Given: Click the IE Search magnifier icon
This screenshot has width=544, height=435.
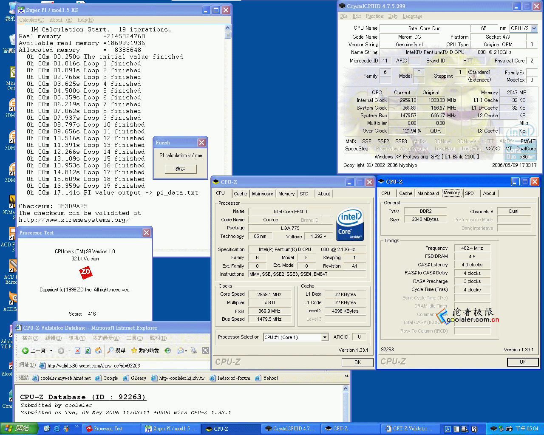Looking at the screenshot, I should point(110,350).
